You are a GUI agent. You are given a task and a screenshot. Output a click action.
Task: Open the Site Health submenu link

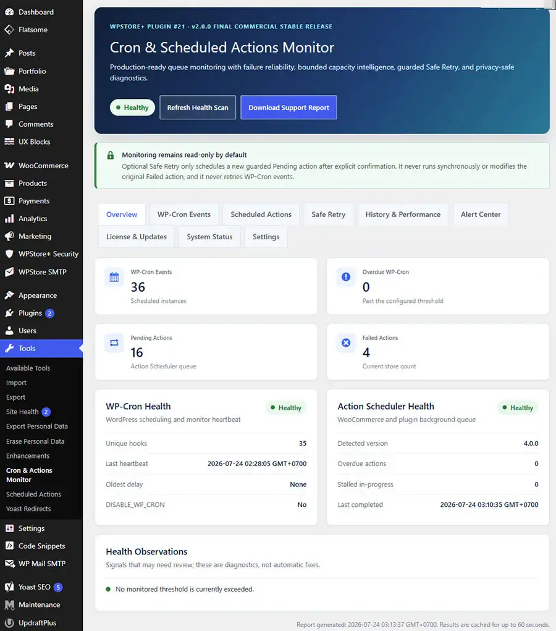pyautogui.click(x=22, y=412)
